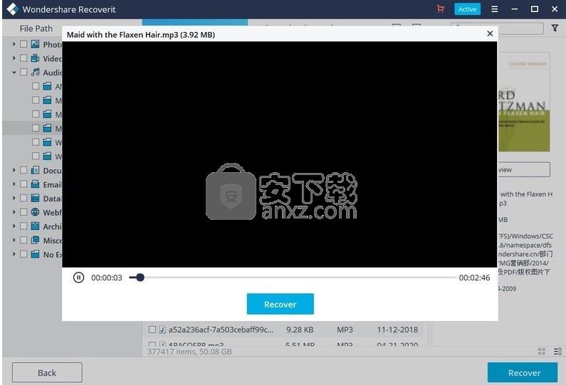The image size is (566, 385).
Task: Select the Miscellaneous files icon
Action: pos(35,240)
